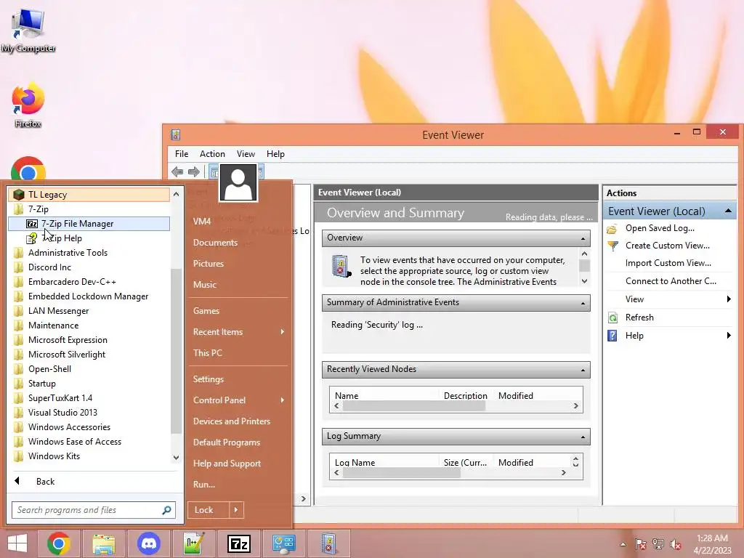Expand Help submenu in Actions pane
This screenshot has width=744, height=558.
pos(669,336)
